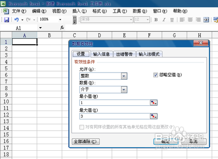Click the 最大值 input field
The height and width of the screenshot is (159, 218).
(x=115, y=116)
